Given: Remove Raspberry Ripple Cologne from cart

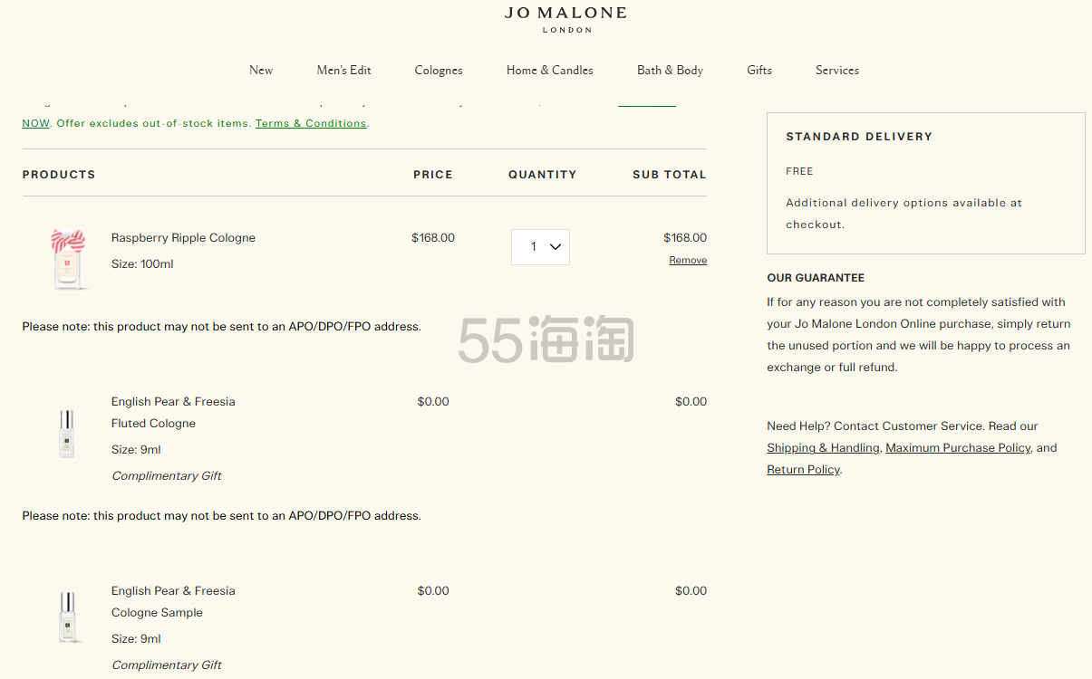Looking at the screenshot, I should coord(688,260).
